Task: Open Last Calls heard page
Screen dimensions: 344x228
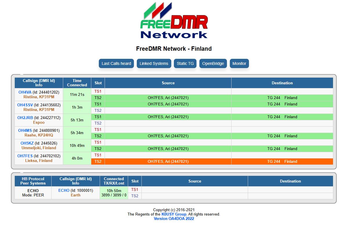Action: coord(116,63)
